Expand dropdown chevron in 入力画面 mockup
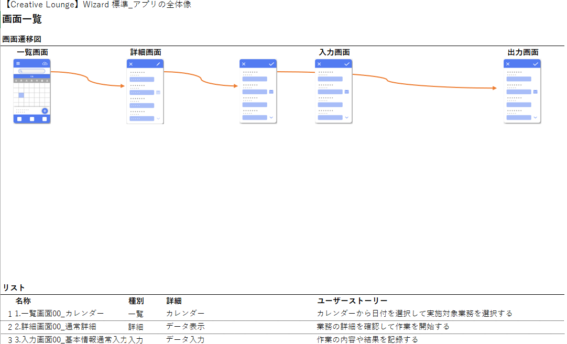 pos(346,117)
